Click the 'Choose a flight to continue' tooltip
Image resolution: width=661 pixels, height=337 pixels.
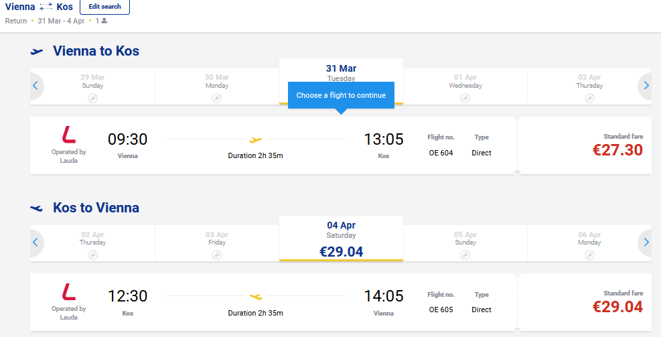coord(341,95)
